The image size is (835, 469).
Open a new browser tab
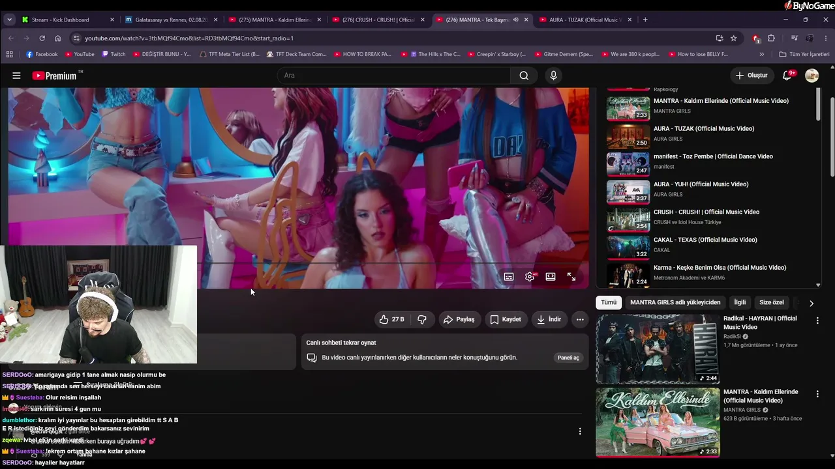coord(645,20)
